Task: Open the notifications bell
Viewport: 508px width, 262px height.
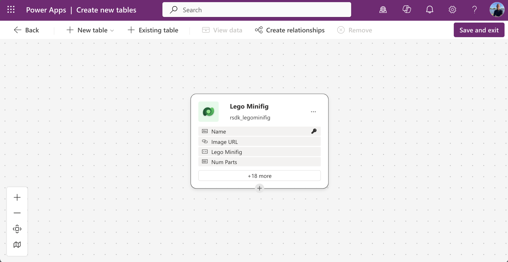Action: tap(430, 10)
